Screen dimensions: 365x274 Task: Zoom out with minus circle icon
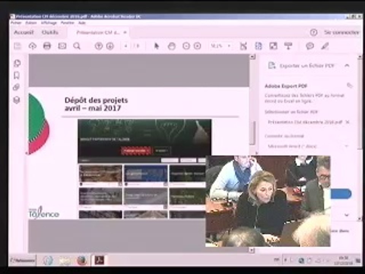coord(186,46)
